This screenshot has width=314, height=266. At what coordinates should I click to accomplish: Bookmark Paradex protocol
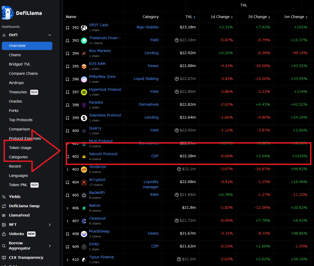tap(68, 105)
